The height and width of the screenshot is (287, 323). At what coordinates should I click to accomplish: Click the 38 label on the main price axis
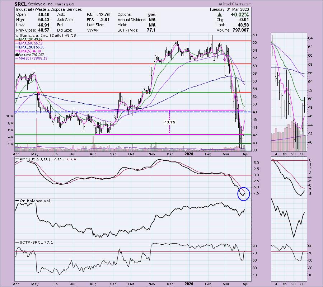point(254,150)
